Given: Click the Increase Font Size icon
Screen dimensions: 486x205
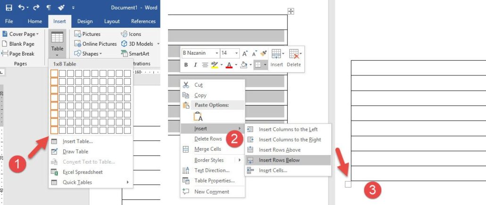Looking at the screenshot, I should coord(245,53).
